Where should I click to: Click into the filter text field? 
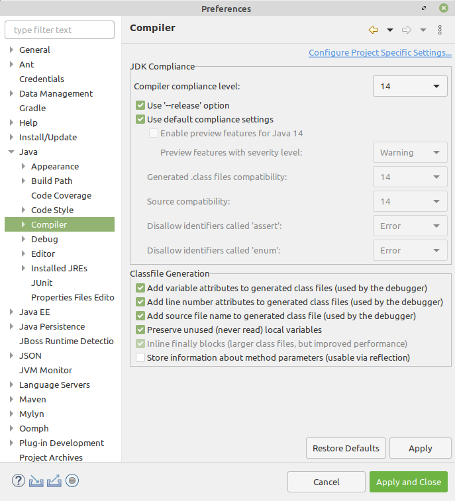tap(60, 30)
